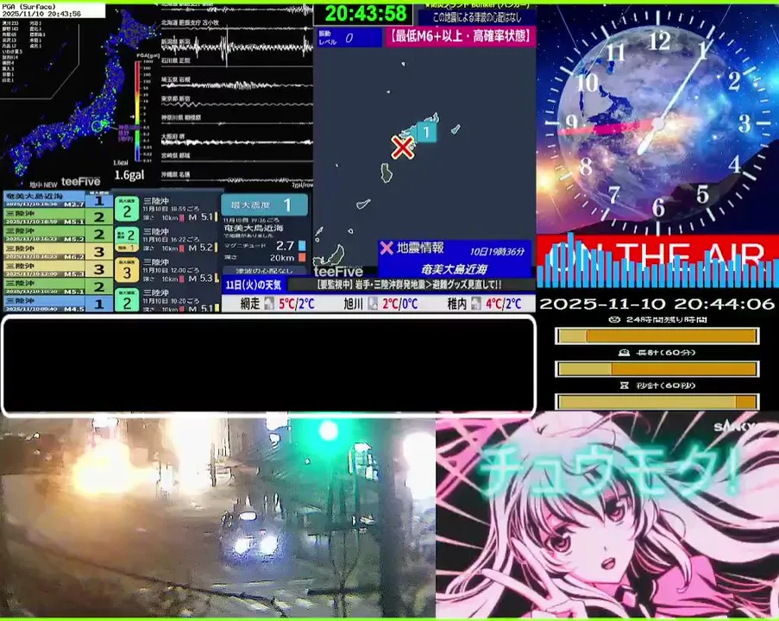Click the PGA (Surface) header label
This screenshot has height=621, width=779.
point(28,7)
